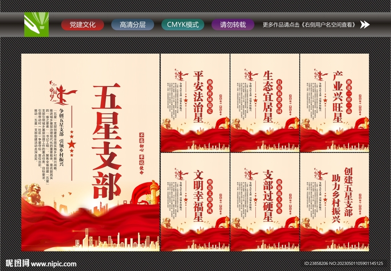Open the 创建五星支部 助力乡村振兴 poster thumbnail

pyautogui.click(x=334, y=202)
